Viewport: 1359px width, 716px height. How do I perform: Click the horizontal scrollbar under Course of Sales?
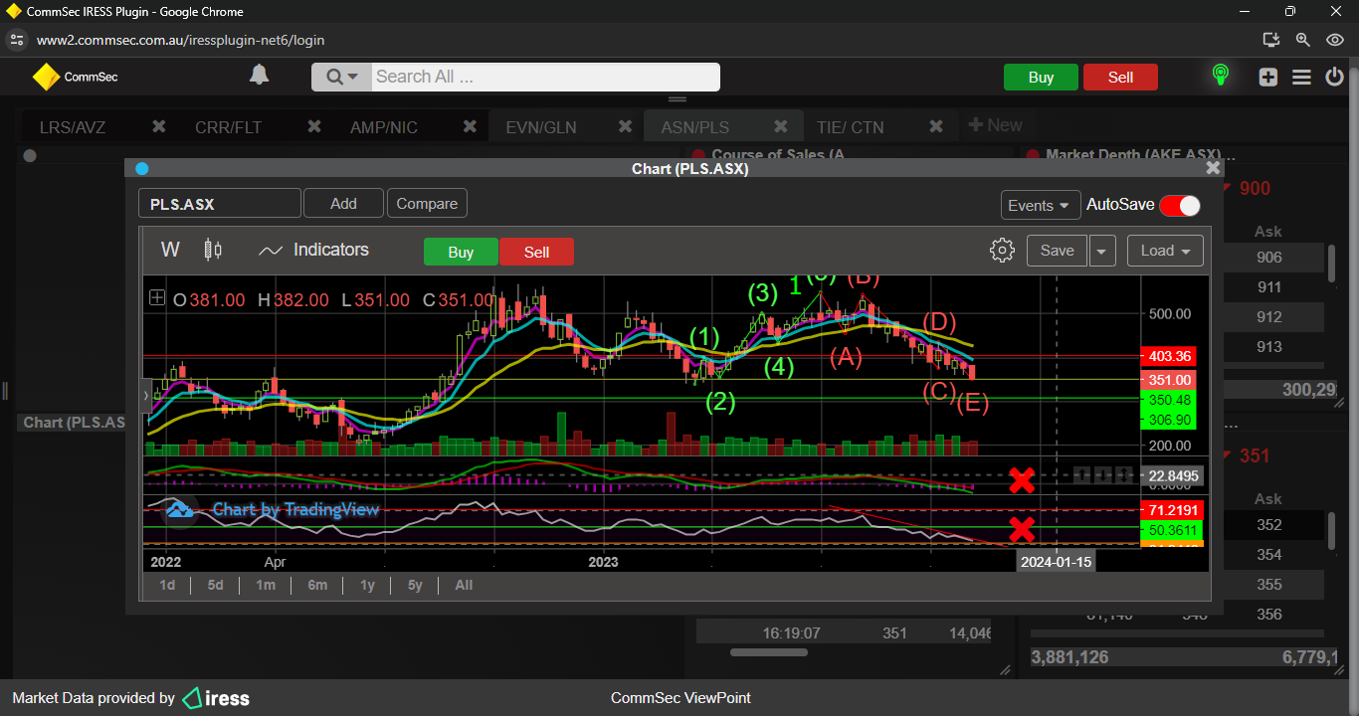(766, 653)
